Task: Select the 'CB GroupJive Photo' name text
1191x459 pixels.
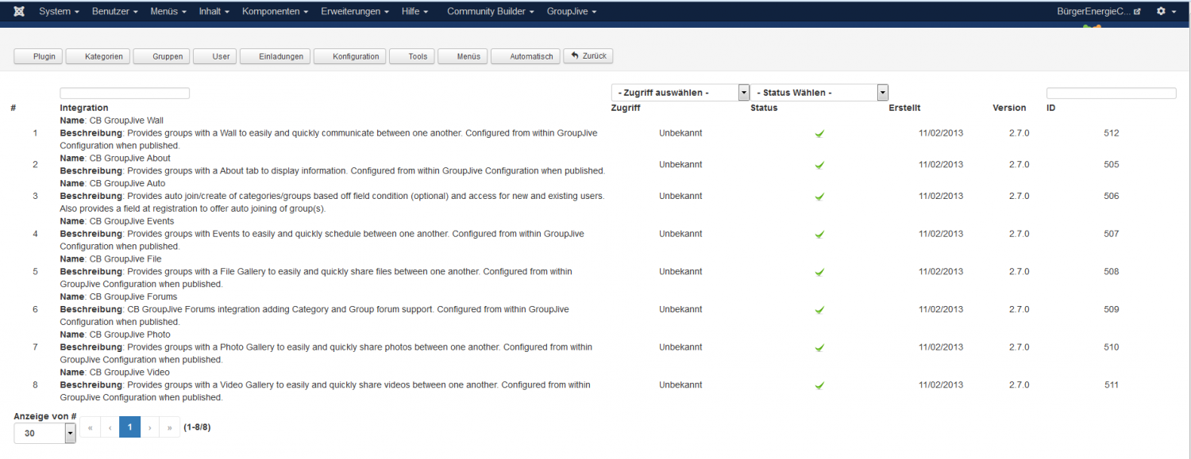Action: 129,335
